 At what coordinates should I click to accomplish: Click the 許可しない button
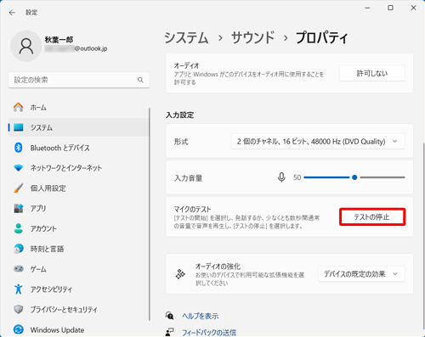372,74
